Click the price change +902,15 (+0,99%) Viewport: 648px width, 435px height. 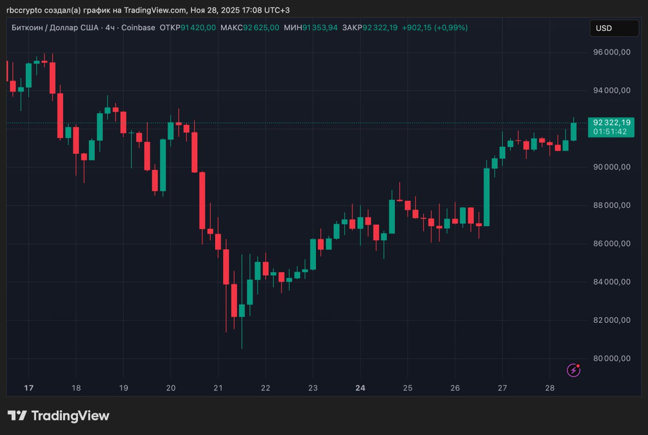[x=434, y=28]
